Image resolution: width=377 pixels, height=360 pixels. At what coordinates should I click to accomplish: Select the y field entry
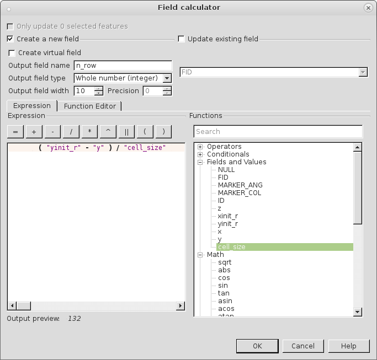(x=220, y=239)
